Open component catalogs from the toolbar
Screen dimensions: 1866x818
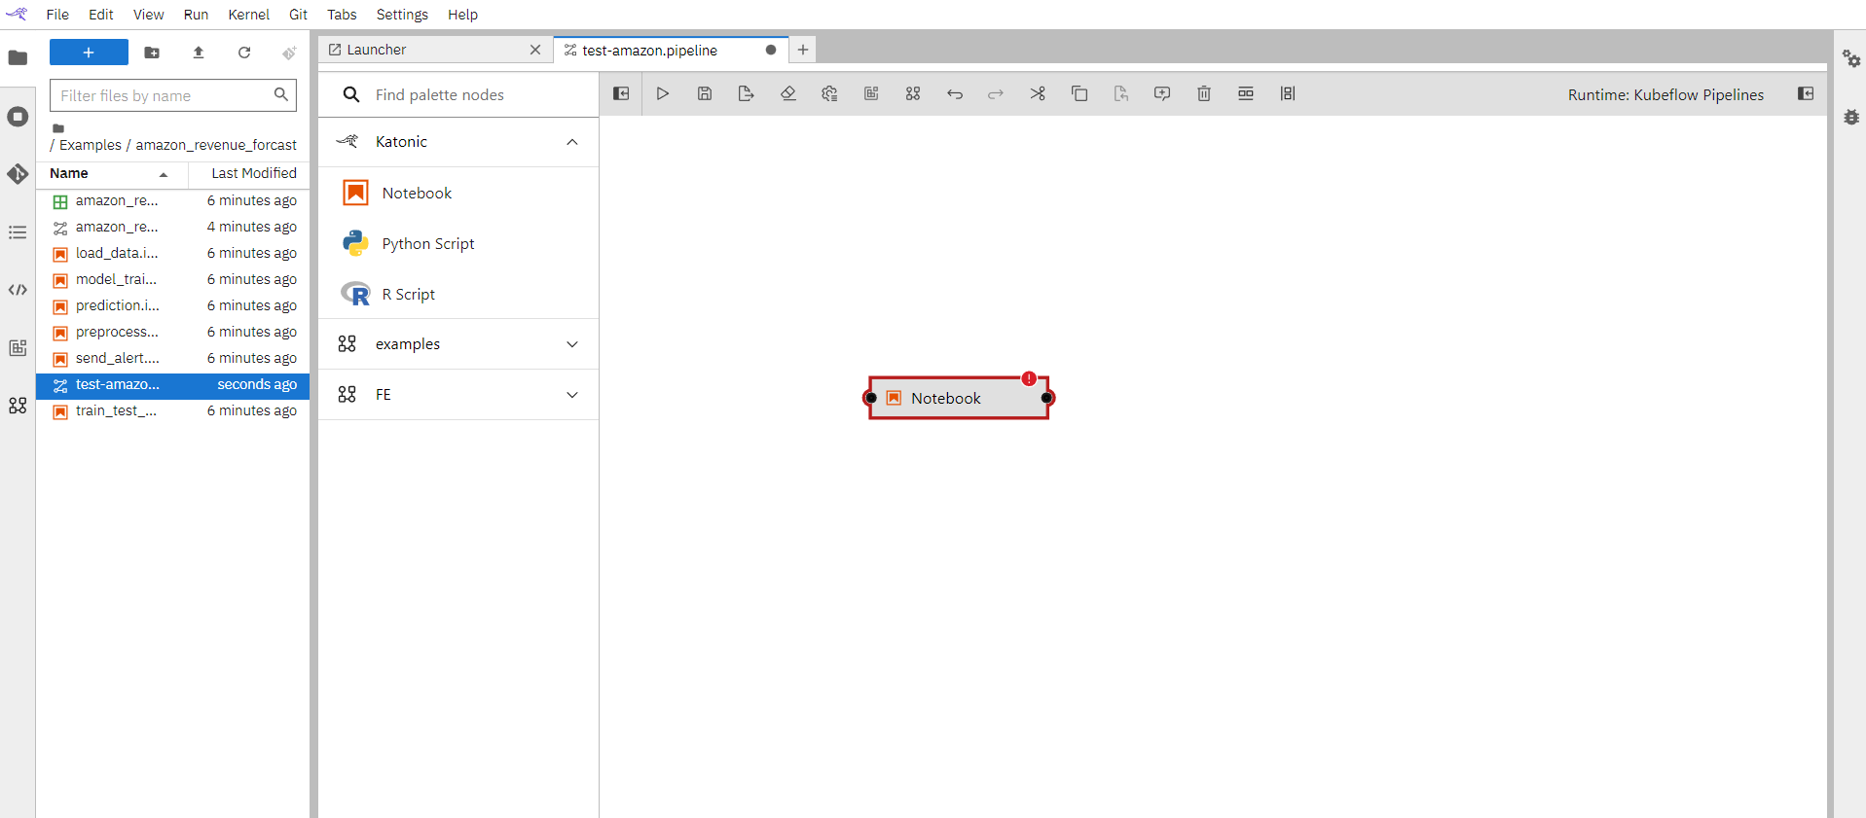click(913, 93)
